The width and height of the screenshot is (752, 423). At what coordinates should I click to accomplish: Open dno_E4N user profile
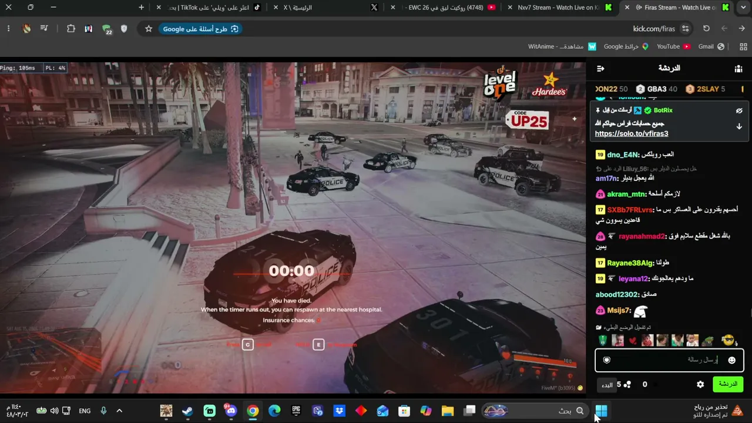tap(622, 155)
